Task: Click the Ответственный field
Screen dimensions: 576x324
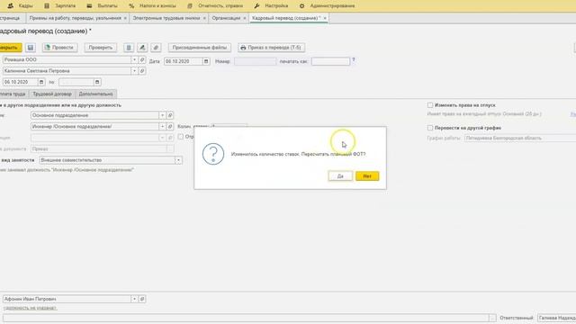Action: (556, 318)
